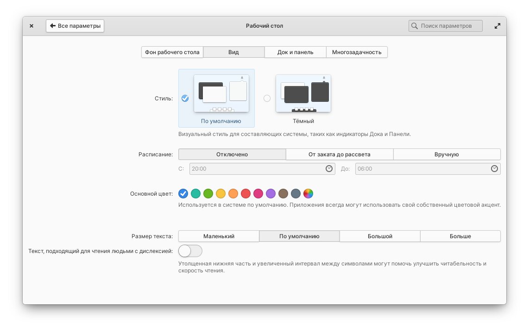Click the clock icon in start time field
This screenshot has height=333, width=529.
pyautogui.click(x=329, y=169)
